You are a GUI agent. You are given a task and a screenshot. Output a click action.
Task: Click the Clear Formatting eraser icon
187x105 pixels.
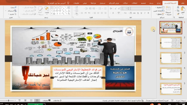111,8
